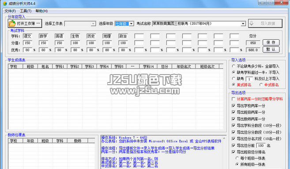This screenshot has width=290, height=169.
Task: Click the 语文 subject name field
Action: (x=27, y=36)
